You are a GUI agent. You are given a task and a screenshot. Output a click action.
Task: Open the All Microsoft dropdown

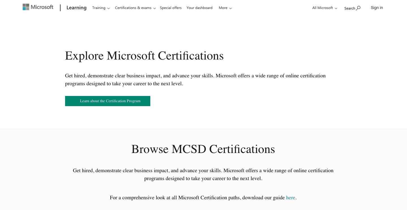click(x=325, y=8)
